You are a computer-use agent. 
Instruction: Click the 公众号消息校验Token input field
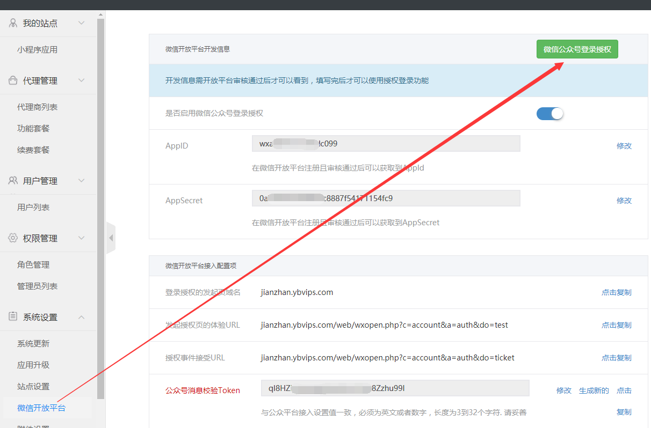(395, 388)
